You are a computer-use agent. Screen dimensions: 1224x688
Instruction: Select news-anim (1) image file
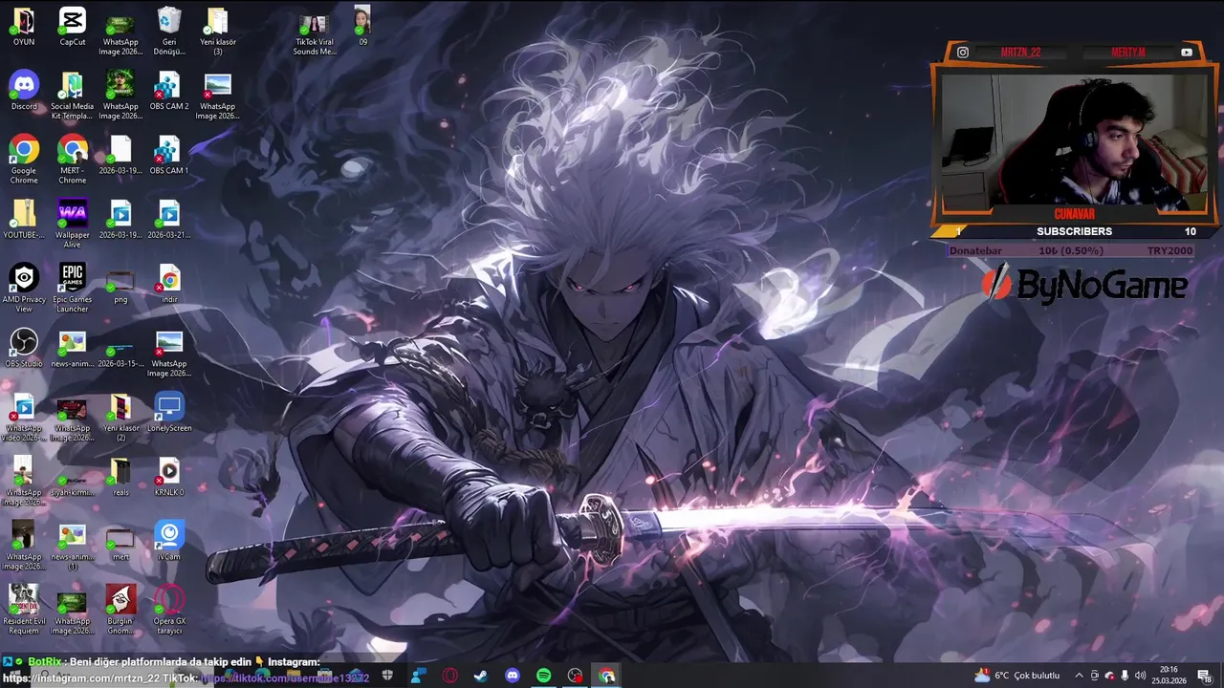pyautogui.click(x=73, y=545)
